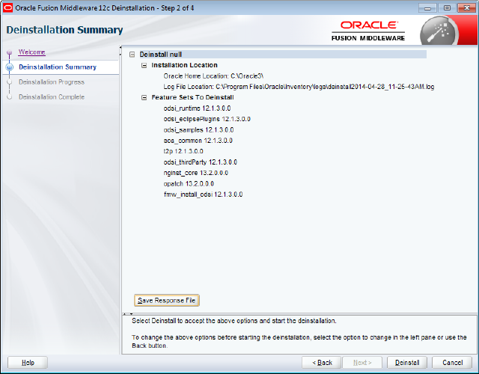Collapse the Installation Location section
This screenshot has width=479, height=374.
(x=144, y=65)
